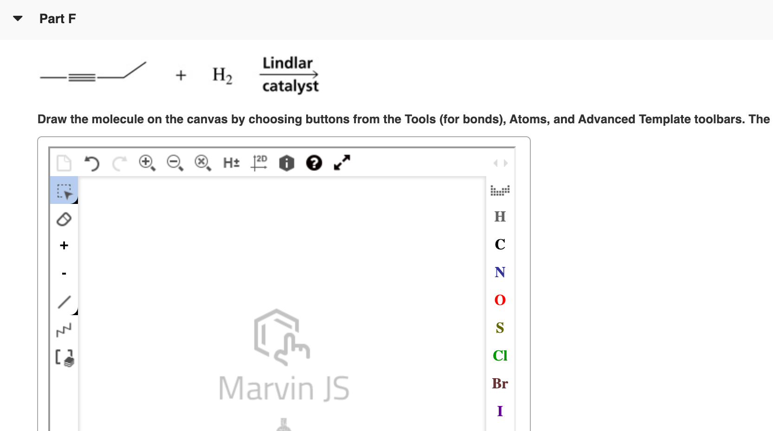Select the negative charge tool
Screen dimensions: 773x431
click(64, 273)
